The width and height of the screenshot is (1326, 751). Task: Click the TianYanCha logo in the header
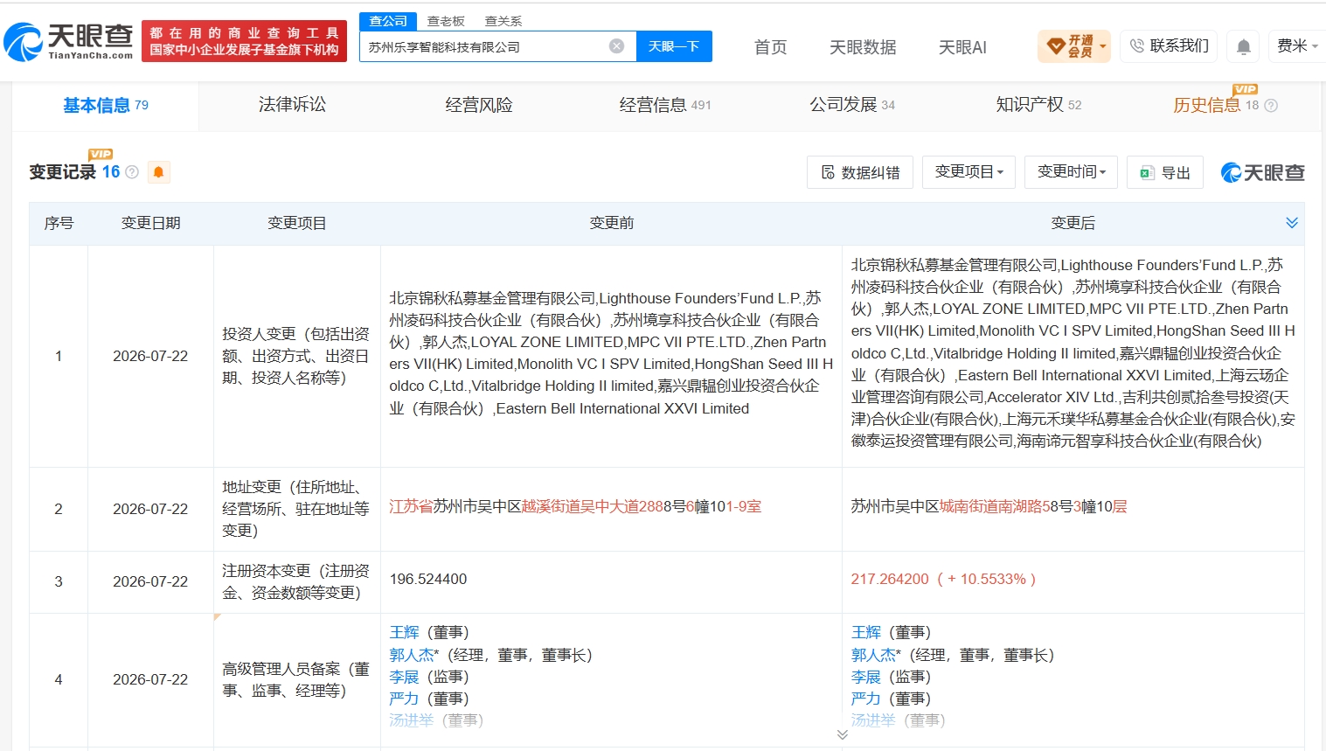click(x=68, y=42)
